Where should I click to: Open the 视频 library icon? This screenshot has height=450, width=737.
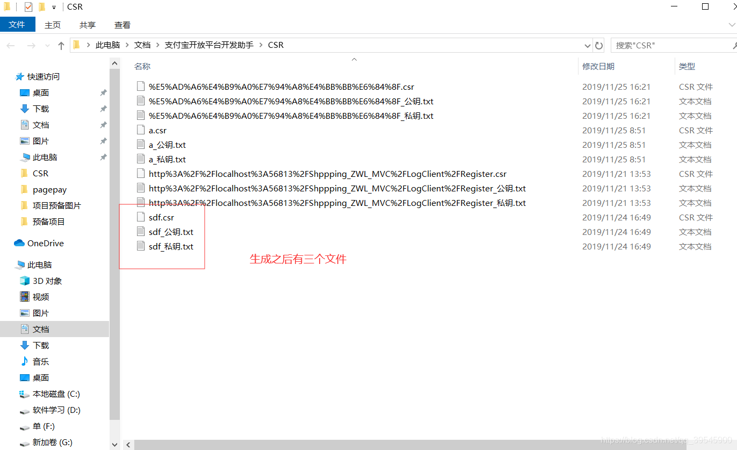(x=25, y=297)
